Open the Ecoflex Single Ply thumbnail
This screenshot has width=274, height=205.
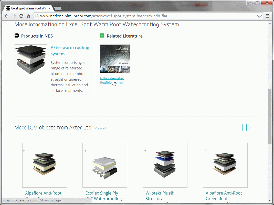105,165
